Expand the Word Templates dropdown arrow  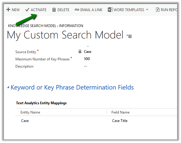pos(147,10)
